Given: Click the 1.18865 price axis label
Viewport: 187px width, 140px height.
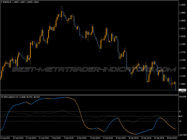Looking at the screenshot, I should [182, 13].
